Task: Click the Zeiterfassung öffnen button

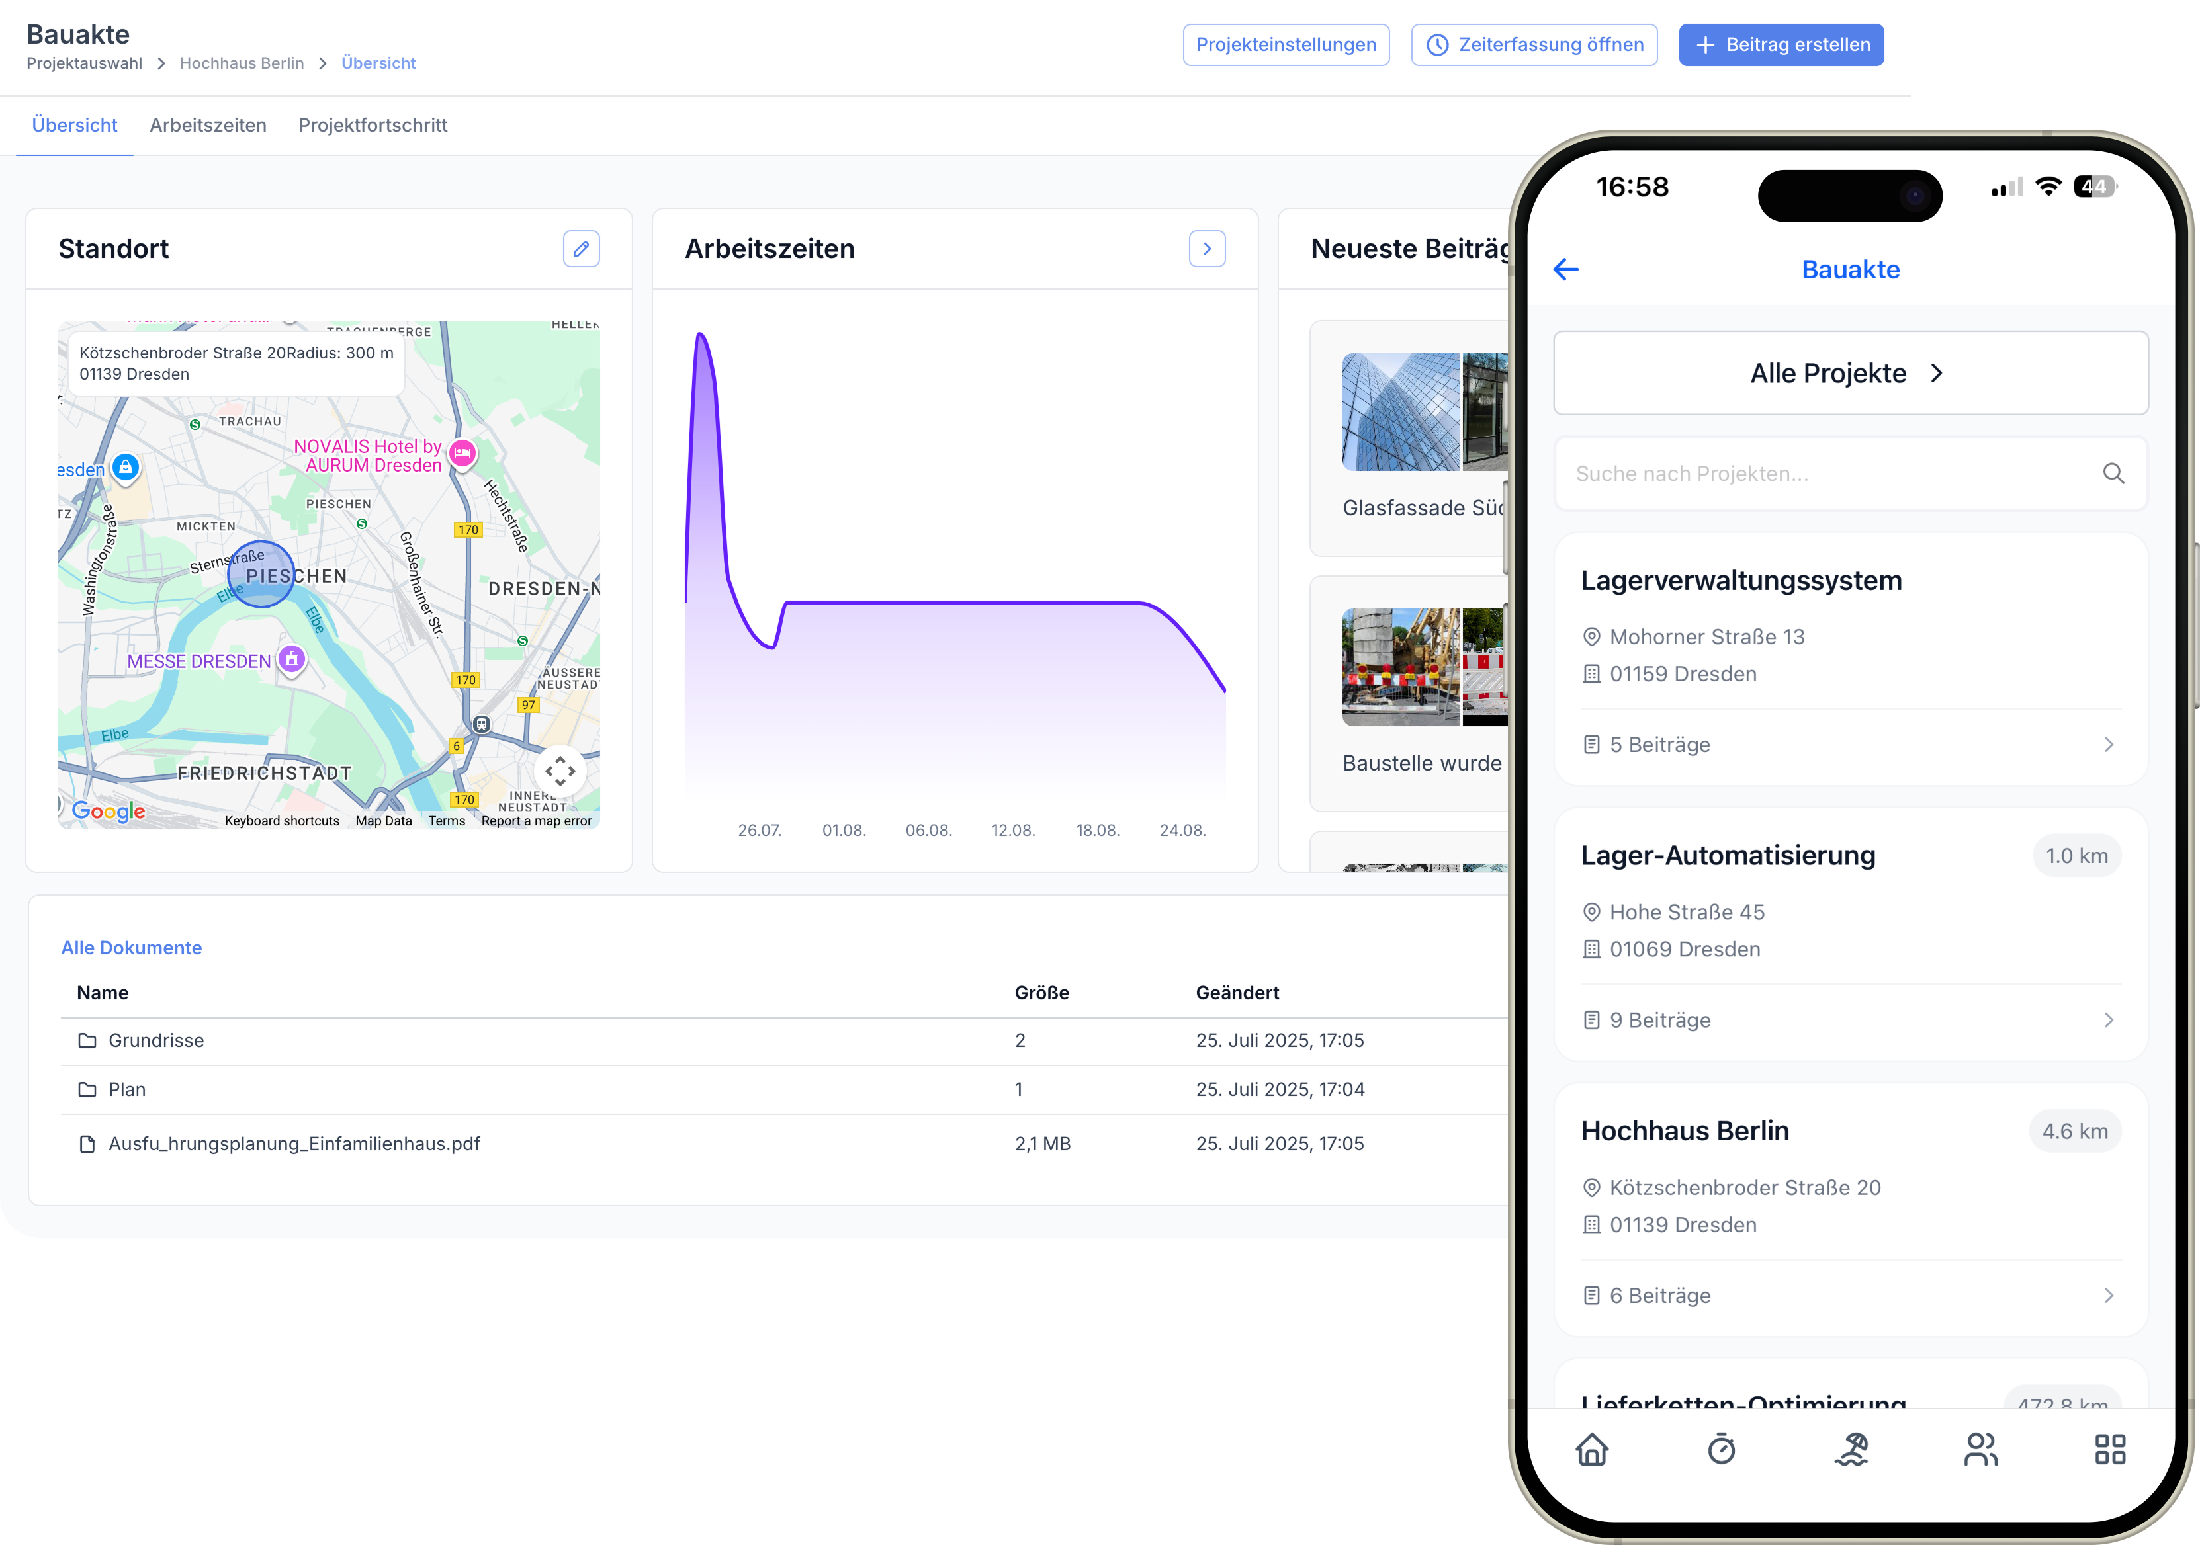Action: click(x=1534, y=45)
